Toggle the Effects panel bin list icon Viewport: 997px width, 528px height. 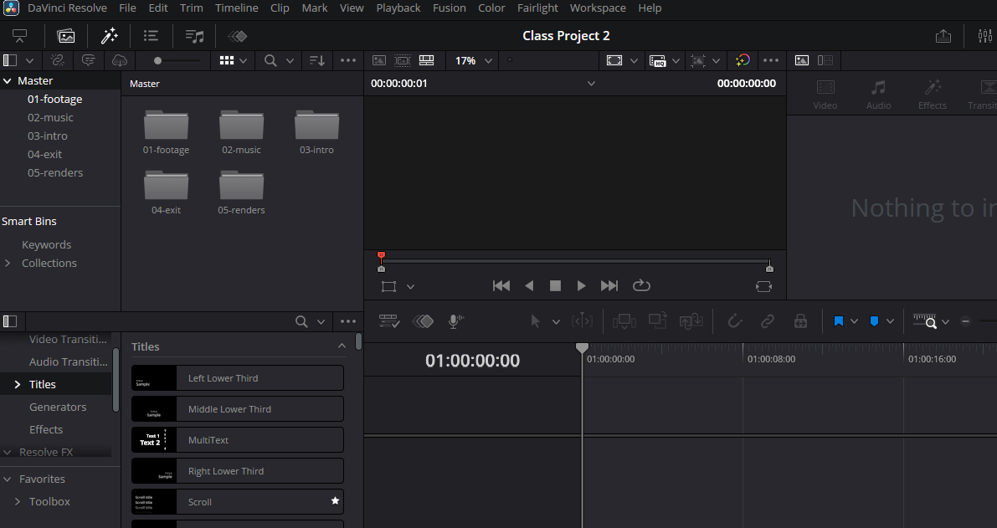[x=10, y=321]
